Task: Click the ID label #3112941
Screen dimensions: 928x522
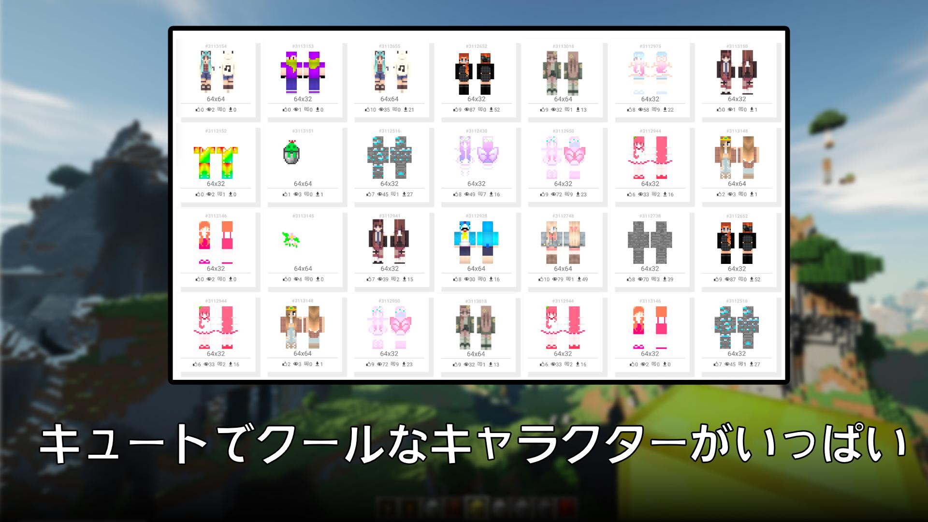Action: coord(390,216)
